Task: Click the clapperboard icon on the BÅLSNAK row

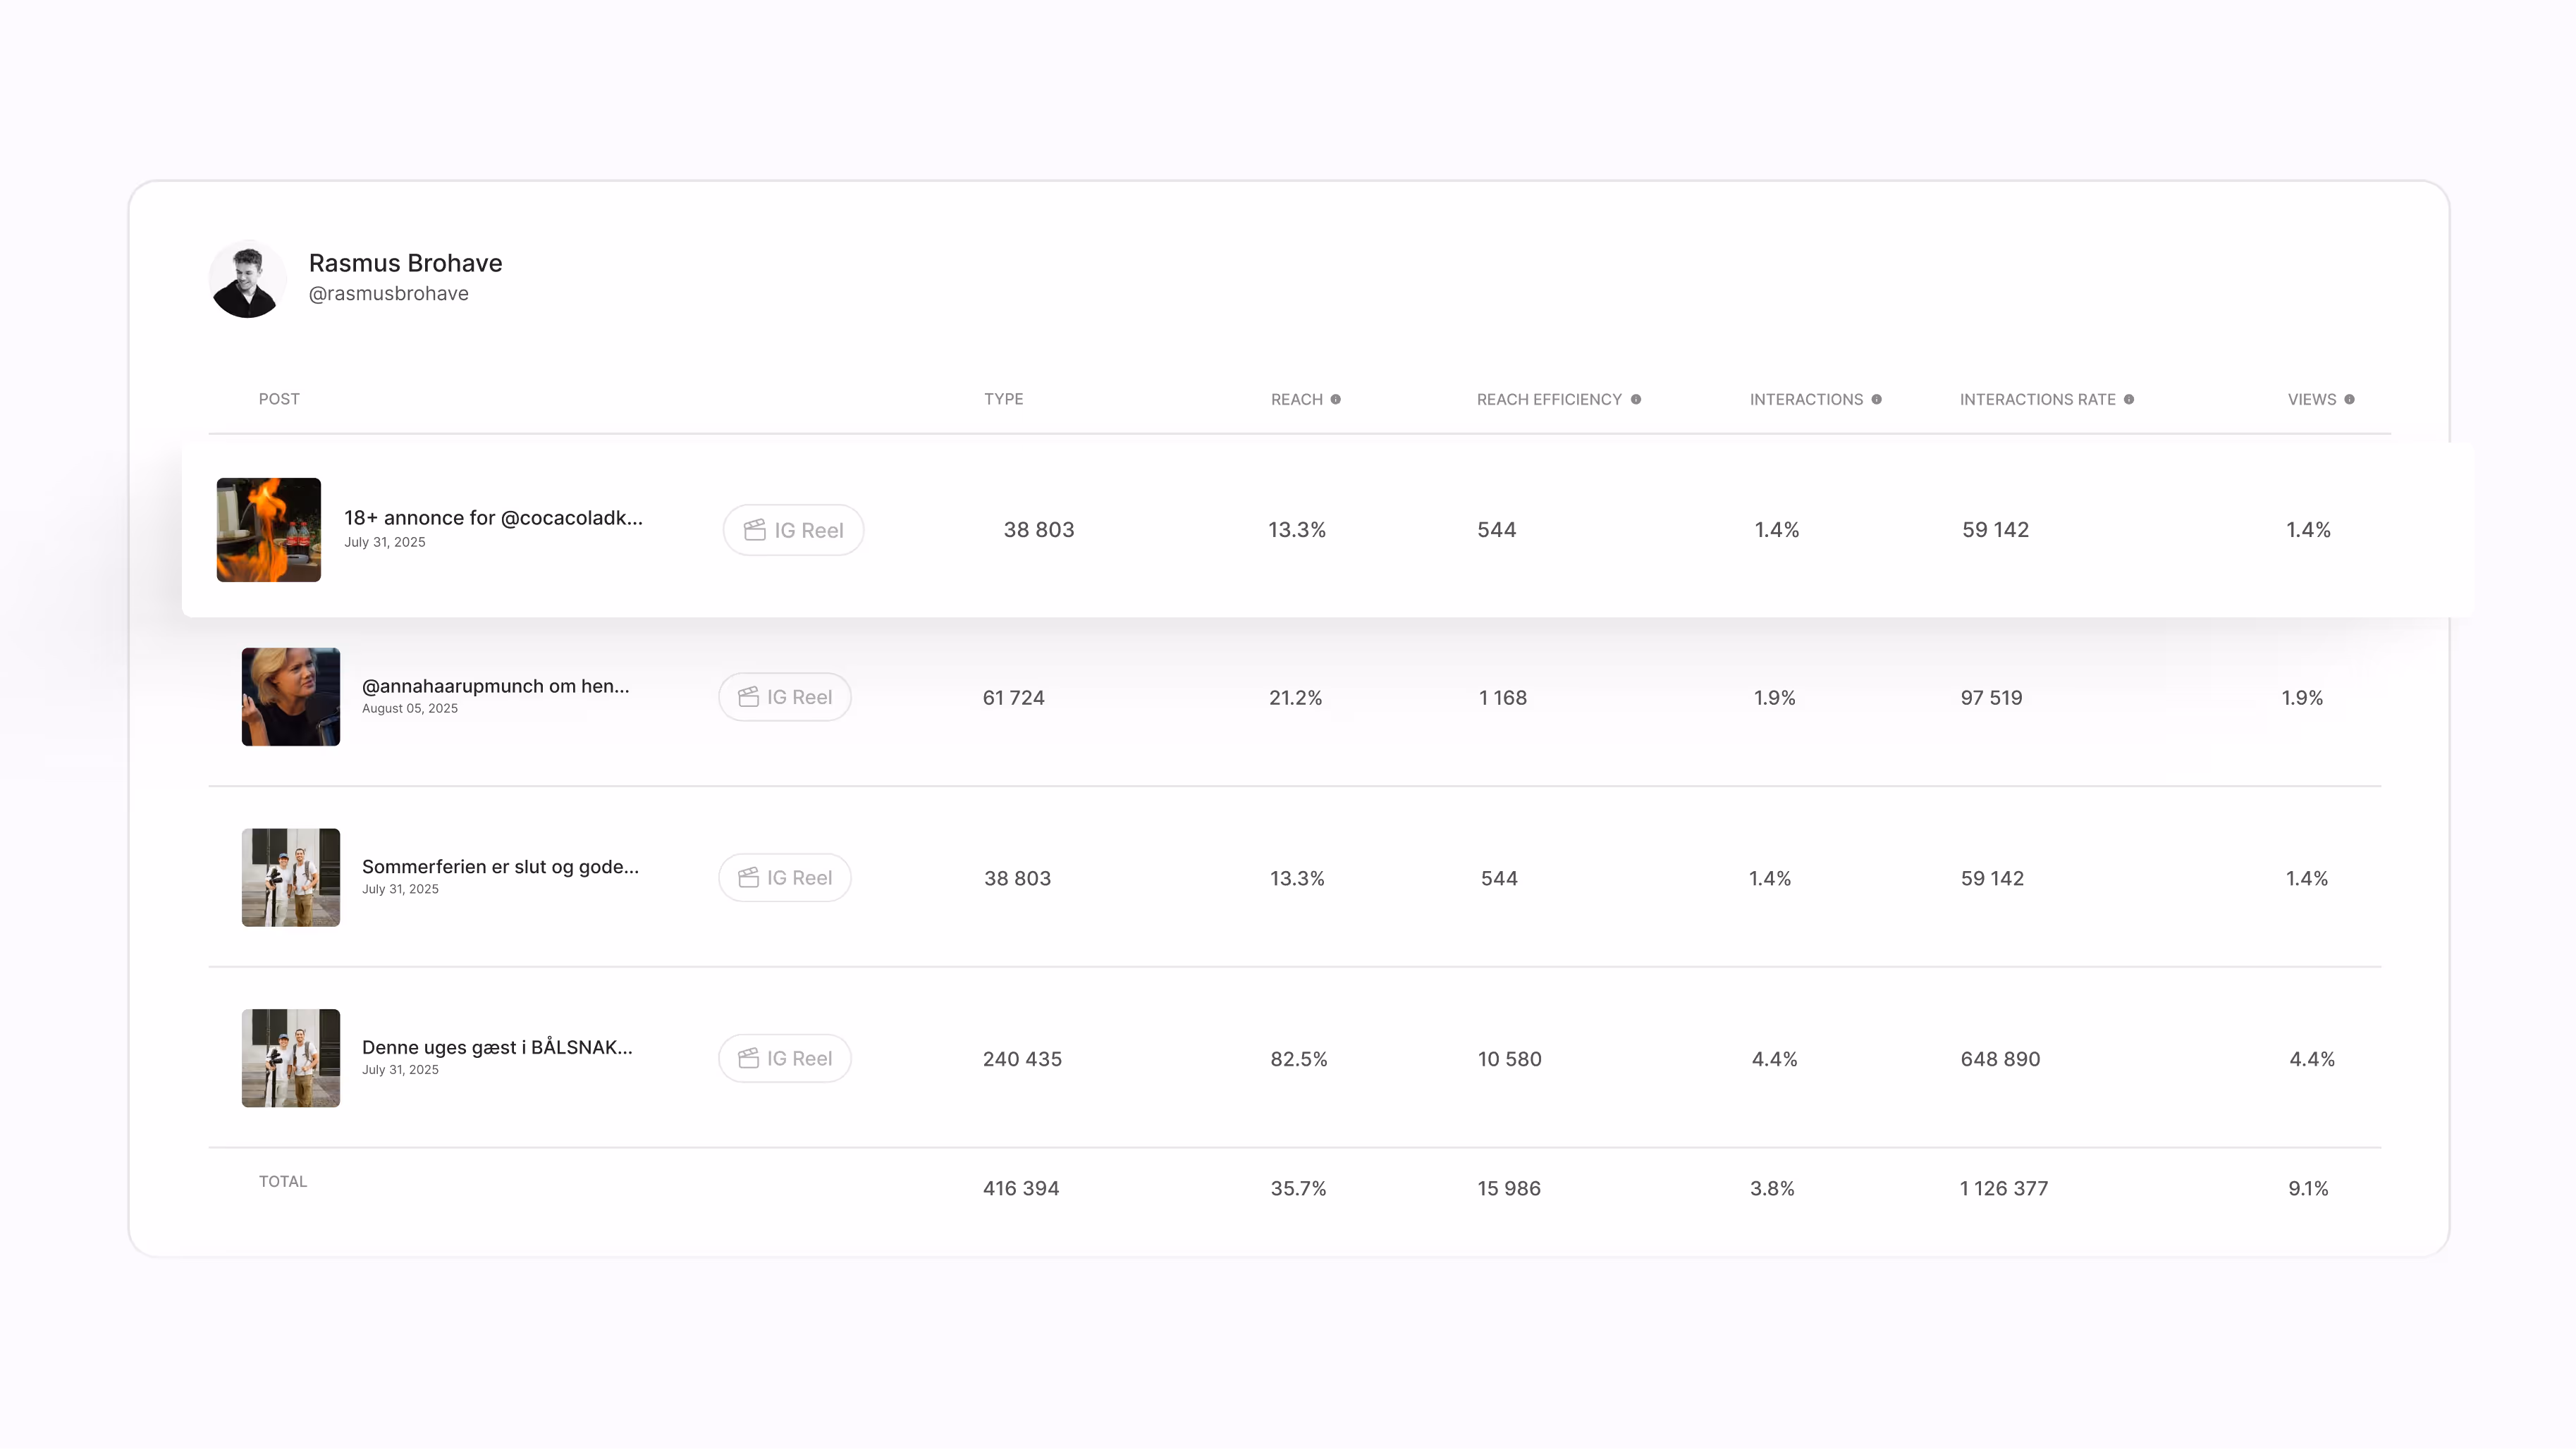Action: click(x=749, y=1058)
